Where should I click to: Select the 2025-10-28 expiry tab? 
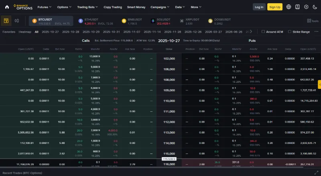[x=71, y=32]
